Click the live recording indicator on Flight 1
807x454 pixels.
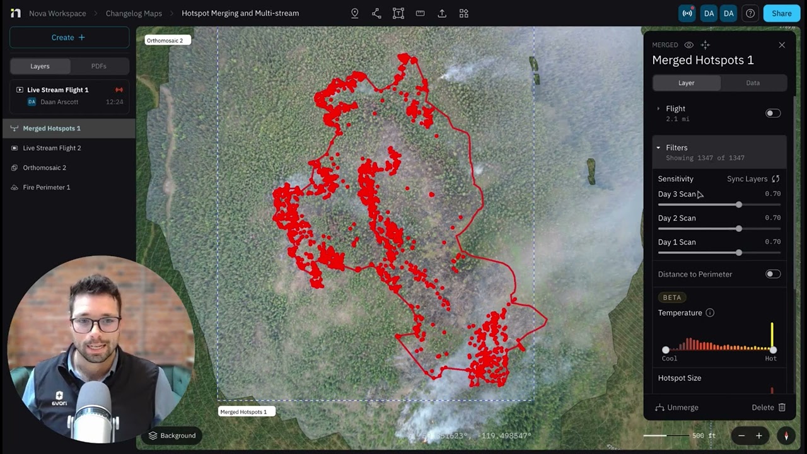(x=119, y=90)
